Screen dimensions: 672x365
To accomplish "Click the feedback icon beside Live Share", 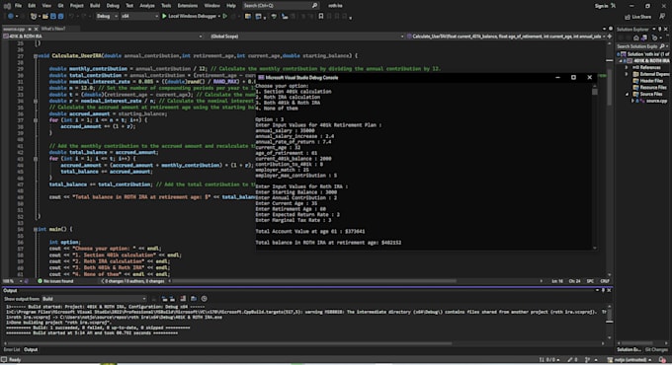I will click(662, 16).
